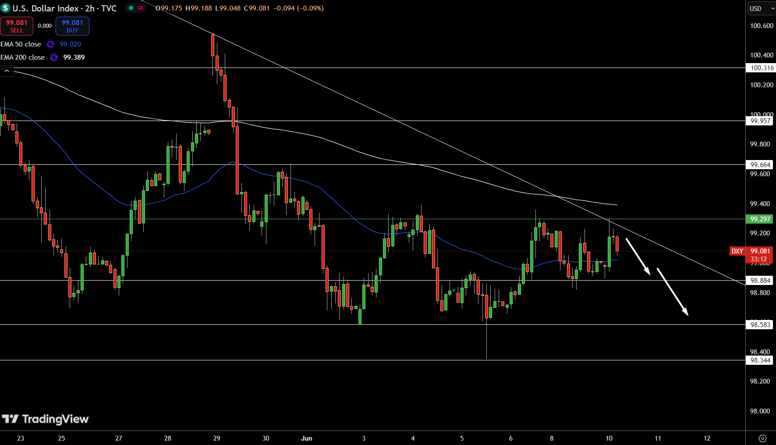Click date 25 on the time axis

[61, 438]
